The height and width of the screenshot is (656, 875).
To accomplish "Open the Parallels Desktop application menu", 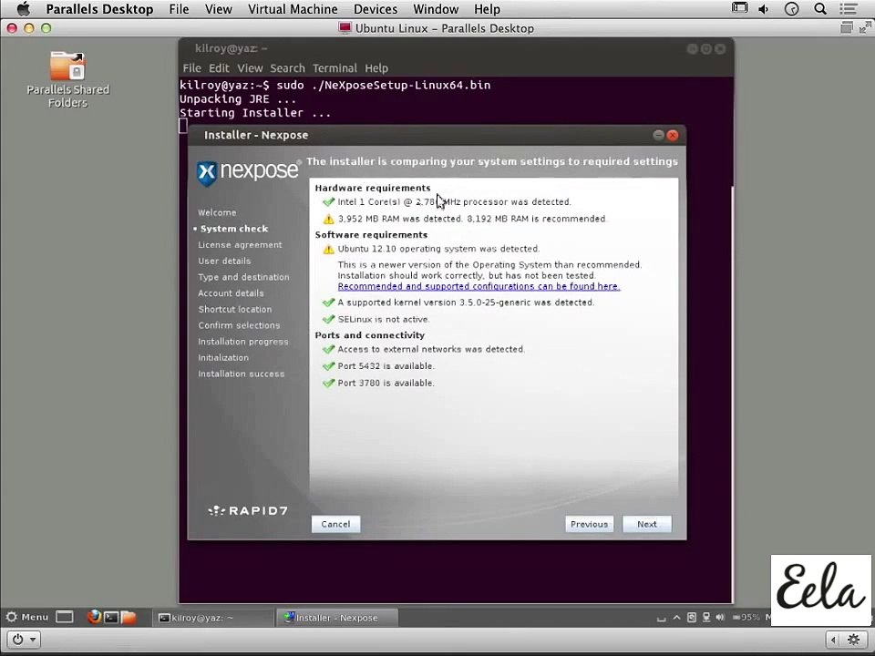I will coord(99,9).
